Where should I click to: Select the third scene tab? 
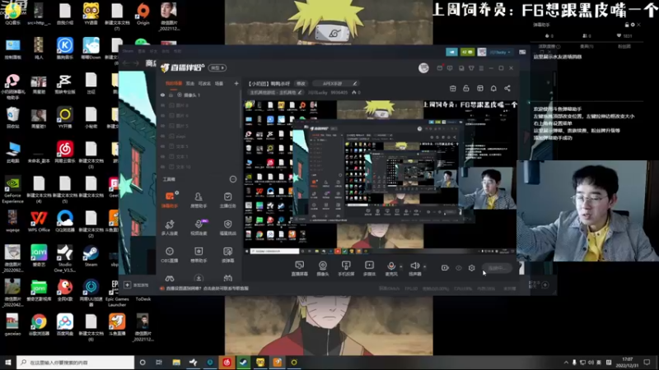coord(204,84)
